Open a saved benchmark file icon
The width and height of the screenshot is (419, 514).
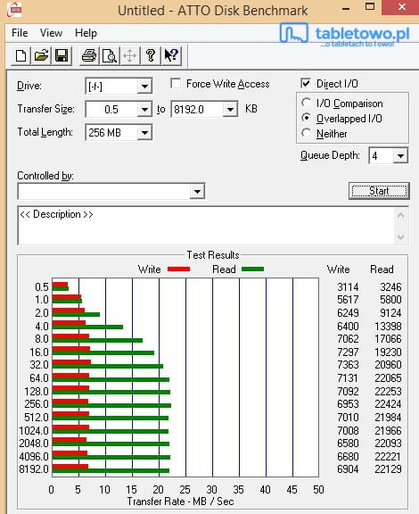click(41, 55)
